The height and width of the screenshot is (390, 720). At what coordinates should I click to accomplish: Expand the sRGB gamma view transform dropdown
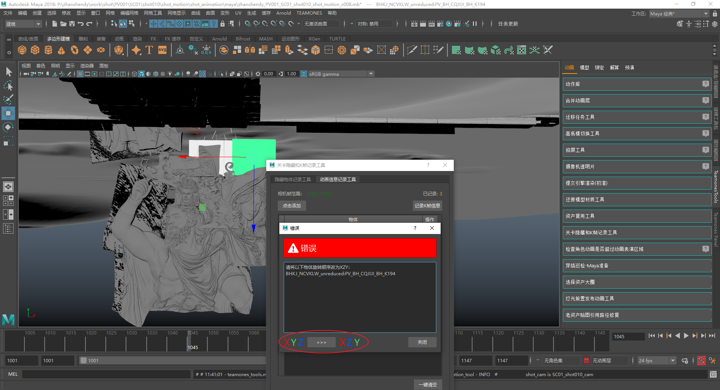coord(371,74)
